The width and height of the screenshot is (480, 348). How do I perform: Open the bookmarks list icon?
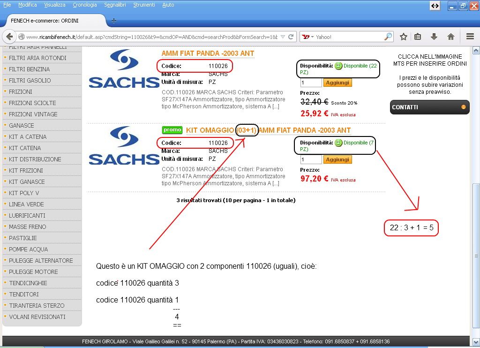418,37
